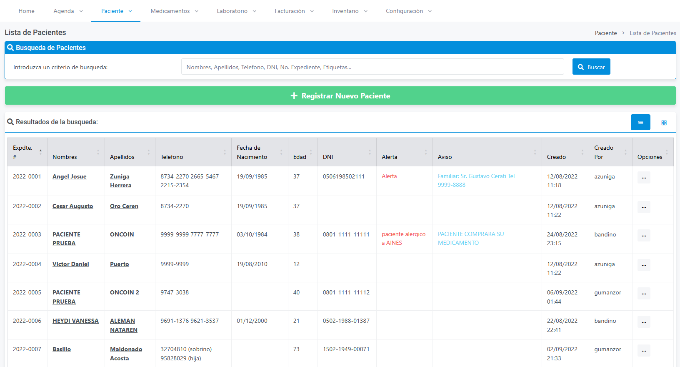Expand the Agenda dropdown menu
The height and width of the screenshot is (367, 680).
[68, 11]
